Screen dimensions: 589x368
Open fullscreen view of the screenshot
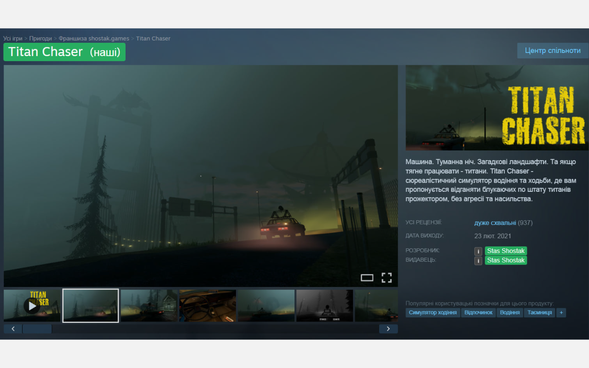pyautogui.click(x=387, y=277)
